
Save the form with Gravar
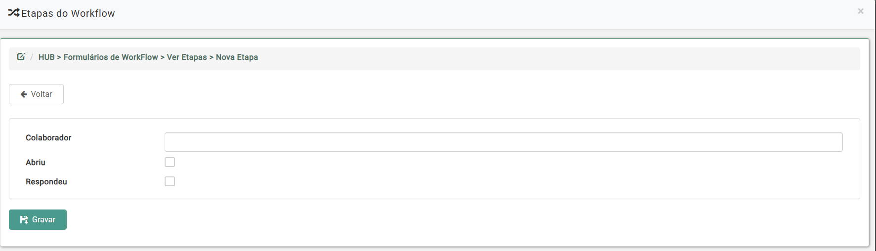point(38,220)
